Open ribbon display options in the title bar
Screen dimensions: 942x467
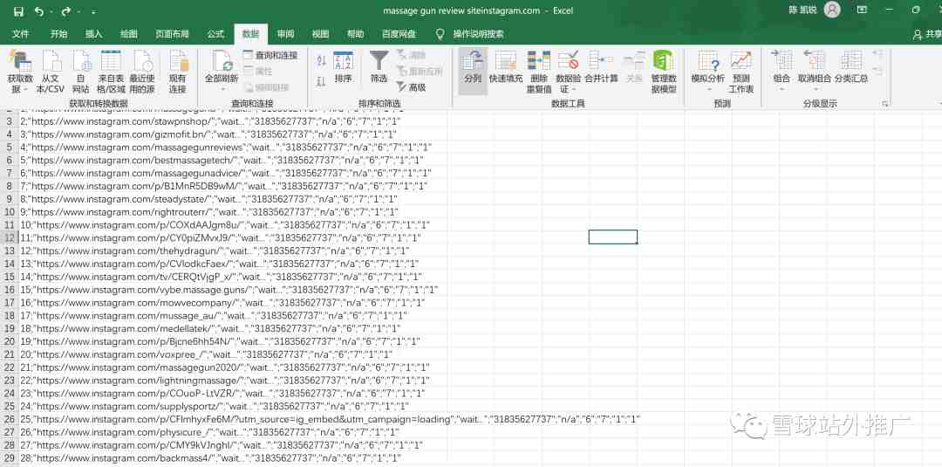pos(862,10)
